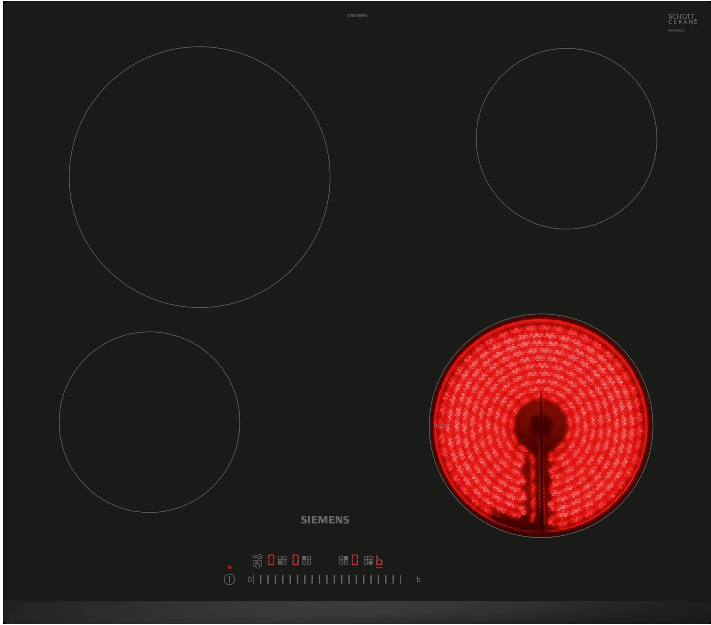Image resolution: width=711 pixels, height=625 pixels.
Task: Tap the third red heat level digit
Action: click(x=355, y=560)
